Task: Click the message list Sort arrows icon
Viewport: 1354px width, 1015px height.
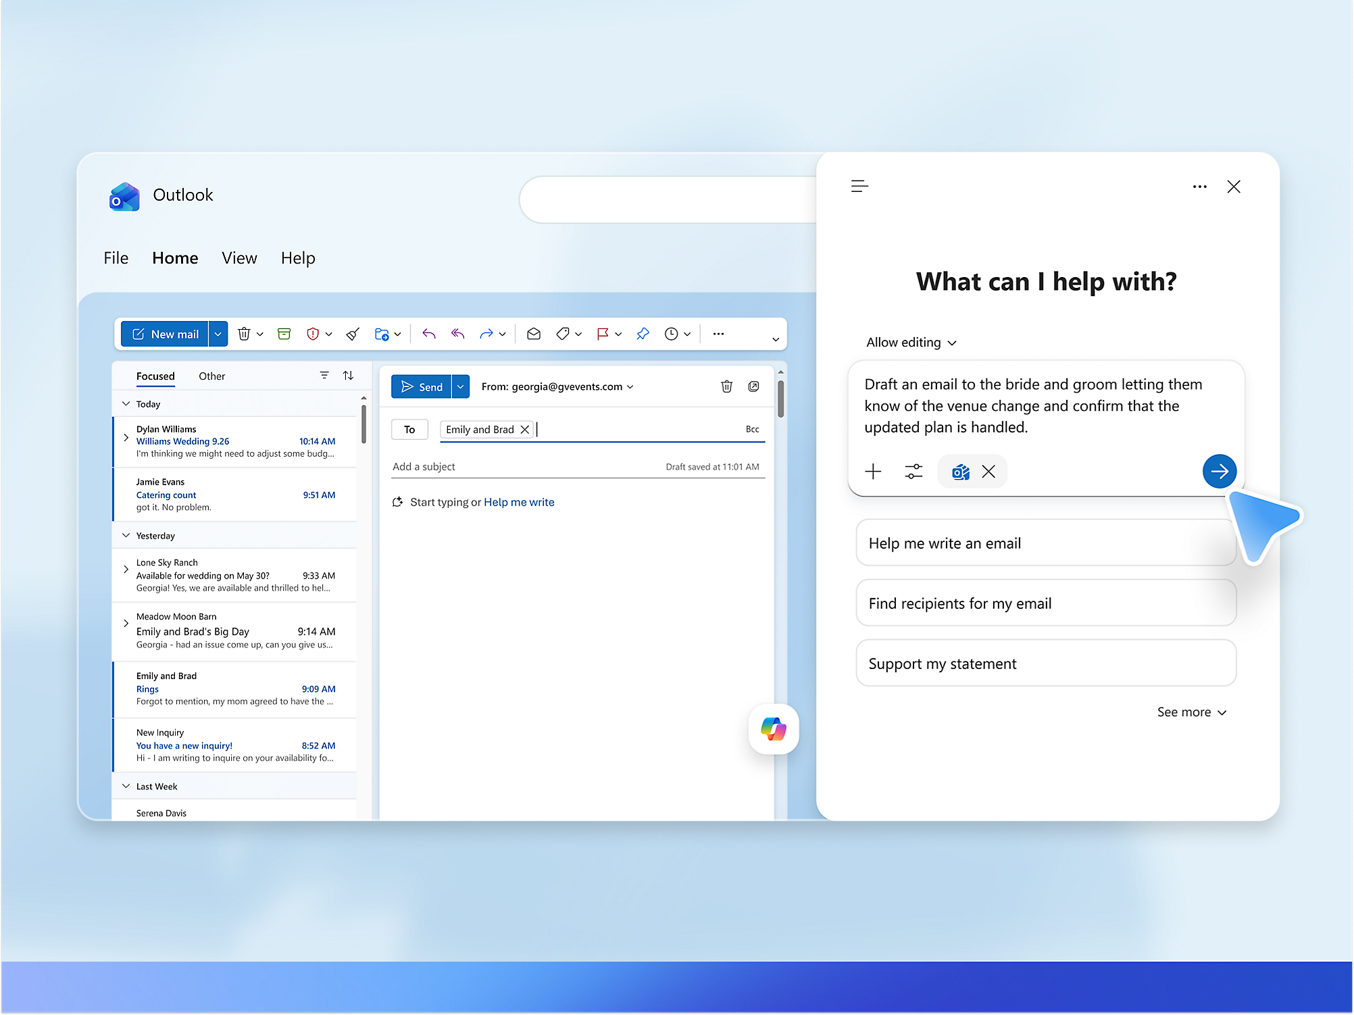Action: pyautogui.click(x=348, y=375)
